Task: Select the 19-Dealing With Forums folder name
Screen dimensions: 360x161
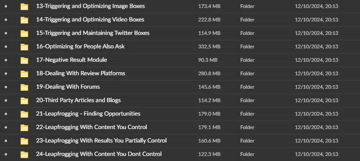Action: pos(68,87)
